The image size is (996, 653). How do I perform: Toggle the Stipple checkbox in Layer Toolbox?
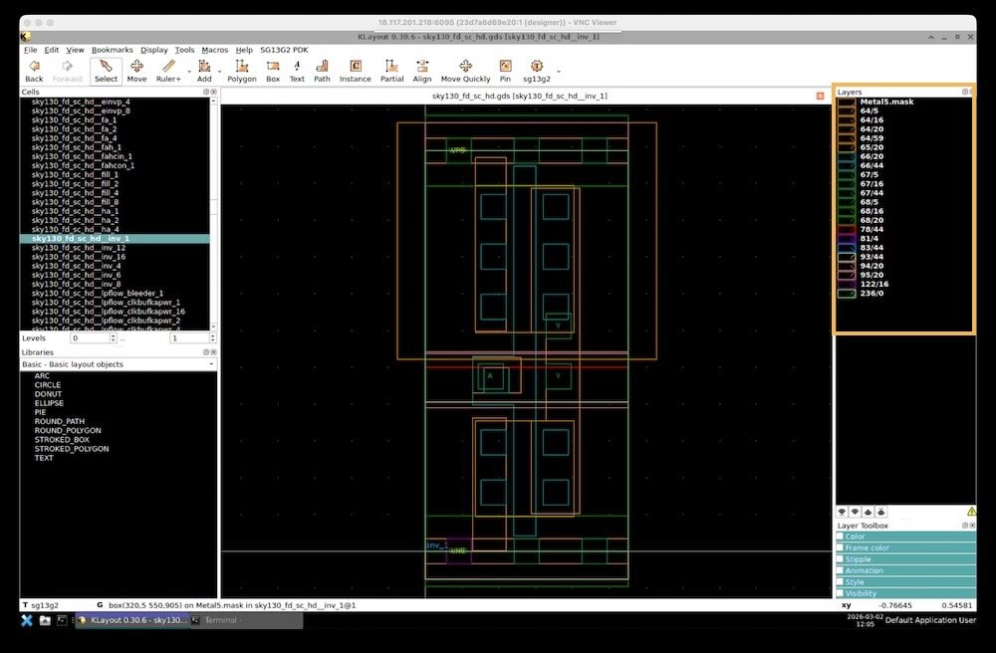coord(840,559)
